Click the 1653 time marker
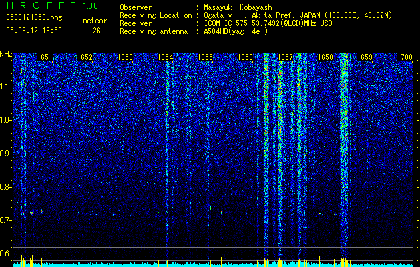 125,57
